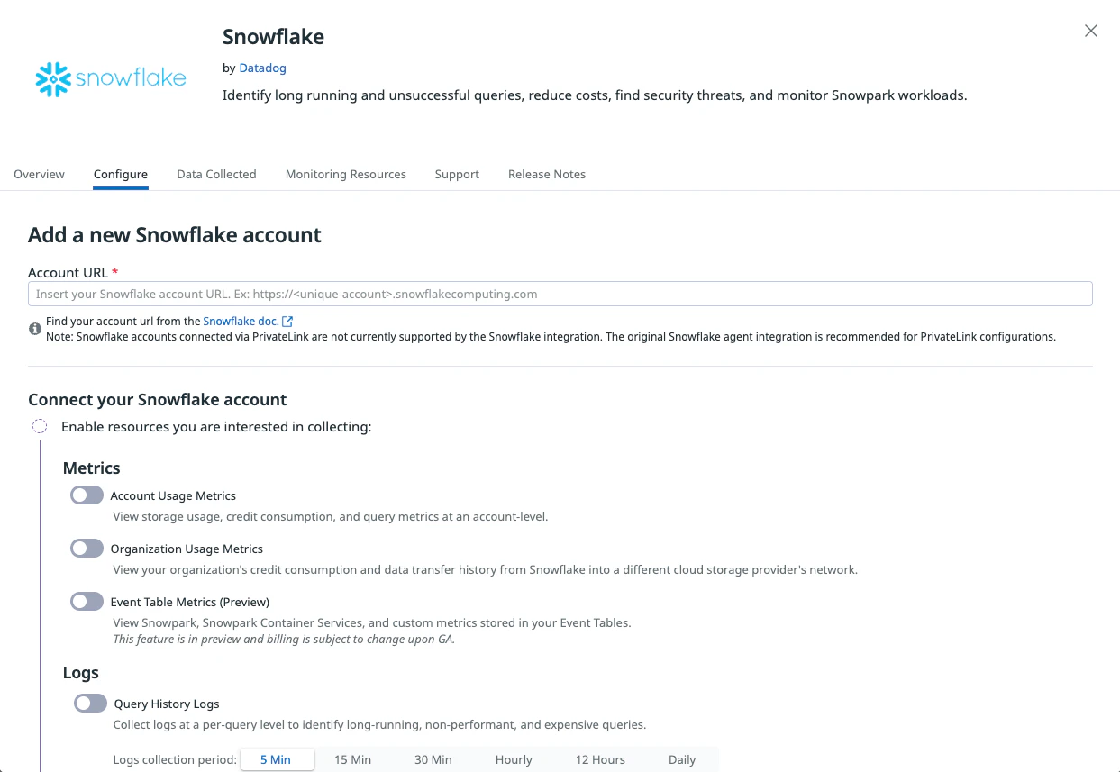The image size is (1120, 772).
Task: Click the dashed circle step indicator
Action: (x=40, y=426)
